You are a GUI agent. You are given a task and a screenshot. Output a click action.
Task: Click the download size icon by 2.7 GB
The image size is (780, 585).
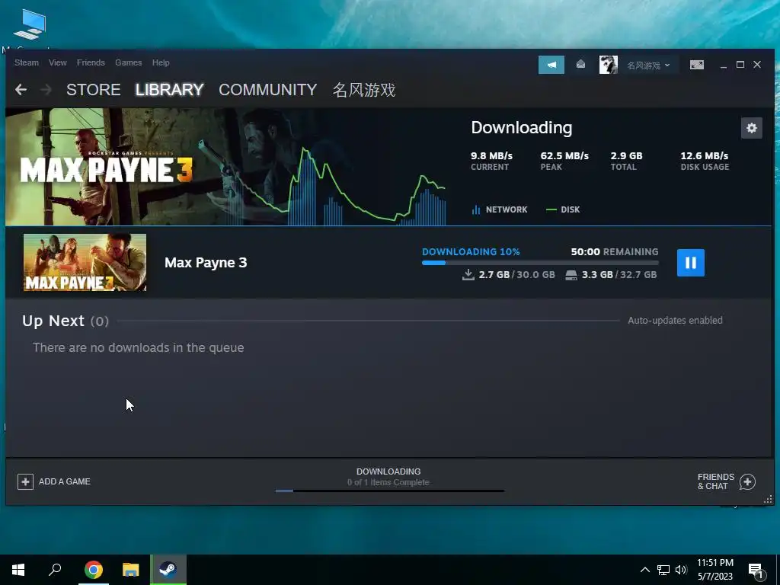click(x=468, y=274)
